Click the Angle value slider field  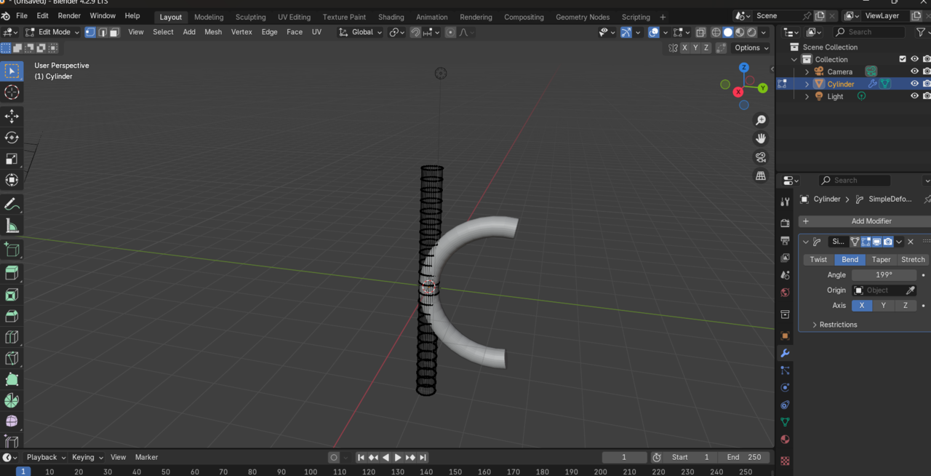(884, 275)
